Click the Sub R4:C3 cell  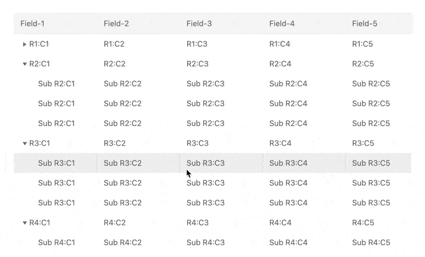click(205, 243)
